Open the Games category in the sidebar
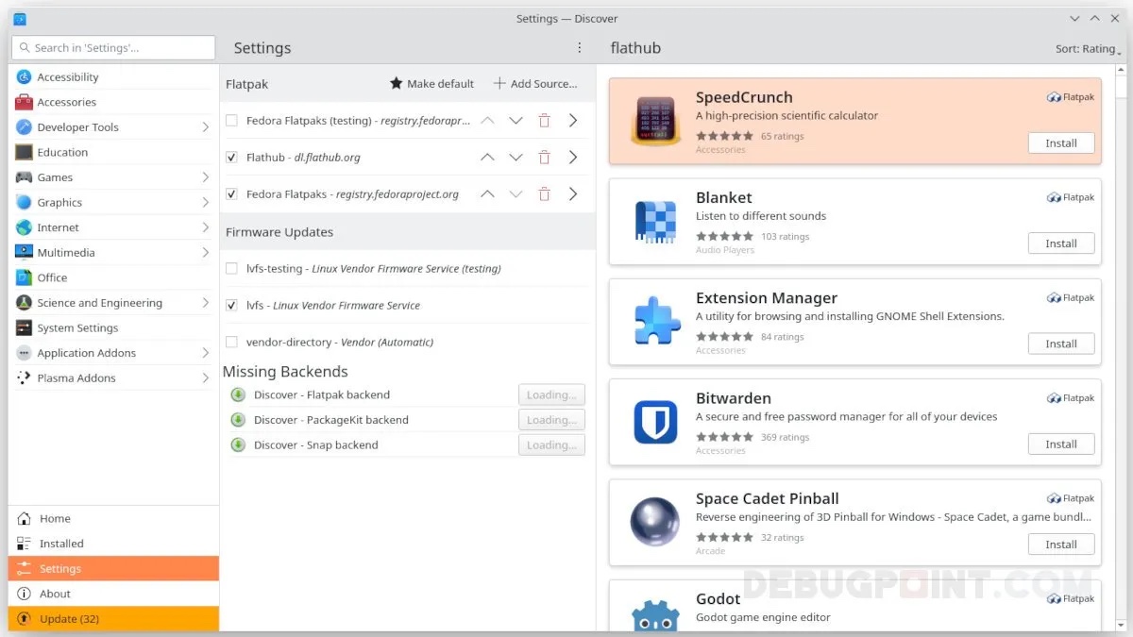1133x637 pixels. (x=57, y=176)
